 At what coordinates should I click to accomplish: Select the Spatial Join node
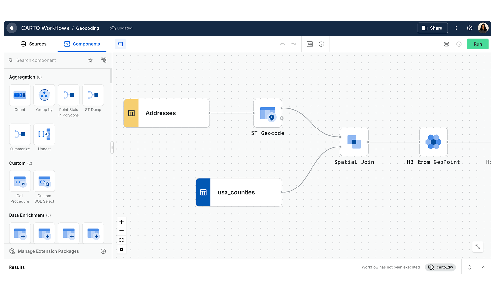[354, 142]
